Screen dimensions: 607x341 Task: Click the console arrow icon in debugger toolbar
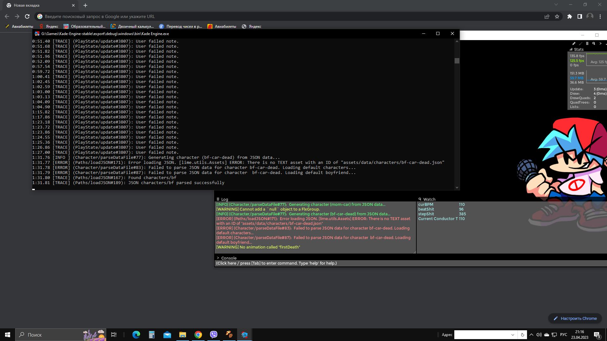600,44
